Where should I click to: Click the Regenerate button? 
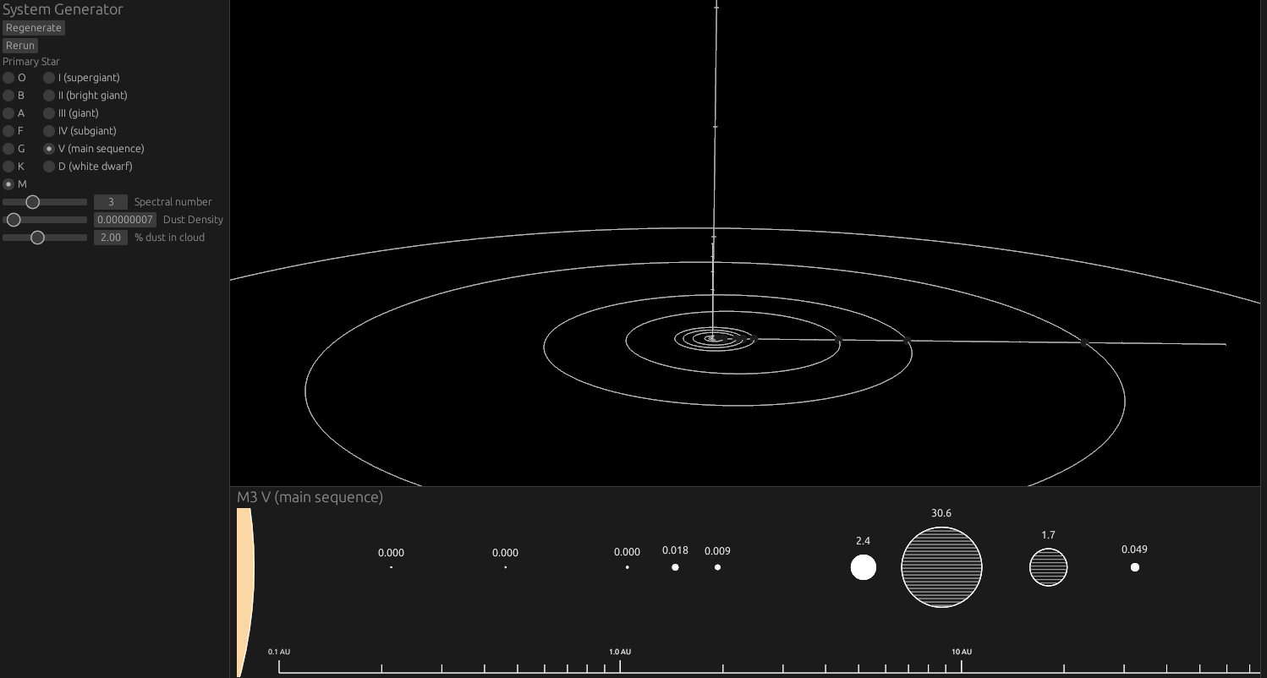click(x=33, y=27)
